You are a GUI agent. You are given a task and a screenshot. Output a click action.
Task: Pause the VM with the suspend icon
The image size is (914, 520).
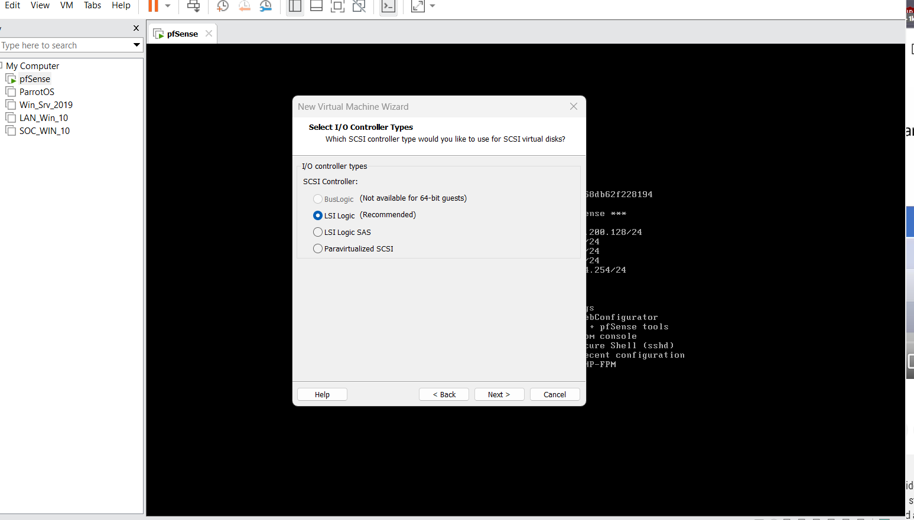(x=153, y=6)
